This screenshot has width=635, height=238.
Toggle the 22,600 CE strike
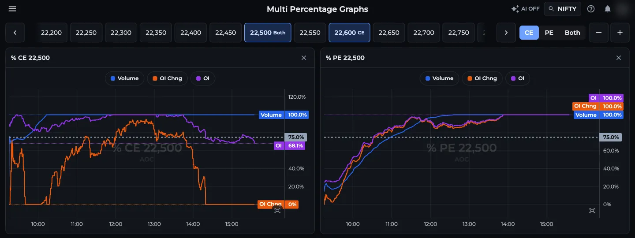[x=349, y=33]
